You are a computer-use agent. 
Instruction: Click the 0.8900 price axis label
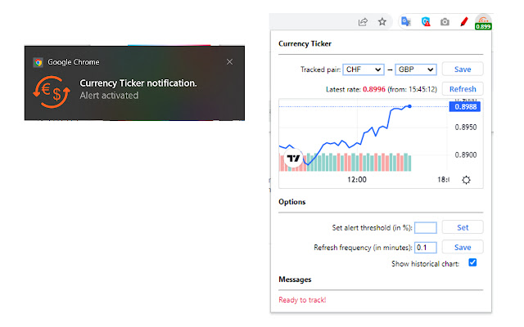pyautogui.click(x=466, y=155)
